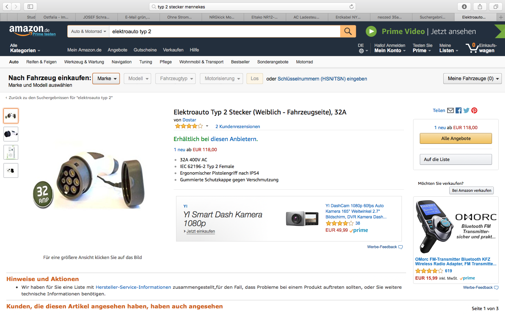Share product on Facebook
Screen dimensions: 505x315
tap(458, 111)
